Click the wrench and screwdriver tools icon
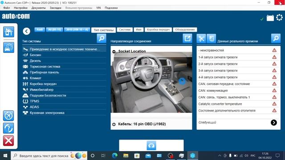Viewport: 285px width, 160px height. 201,39
